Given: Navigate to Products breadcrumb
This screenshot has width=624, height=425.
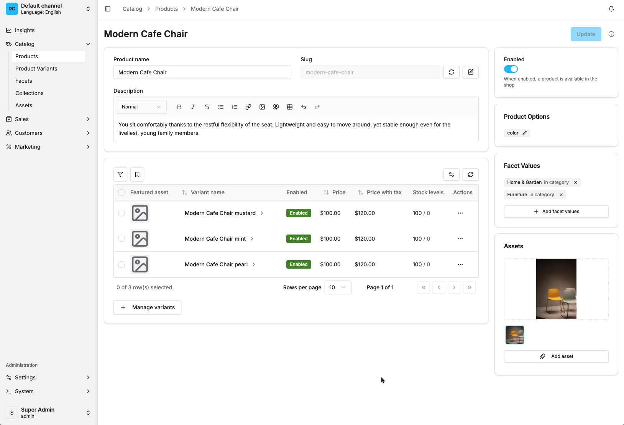Looking at the screenshot, I should pos(166,9).
